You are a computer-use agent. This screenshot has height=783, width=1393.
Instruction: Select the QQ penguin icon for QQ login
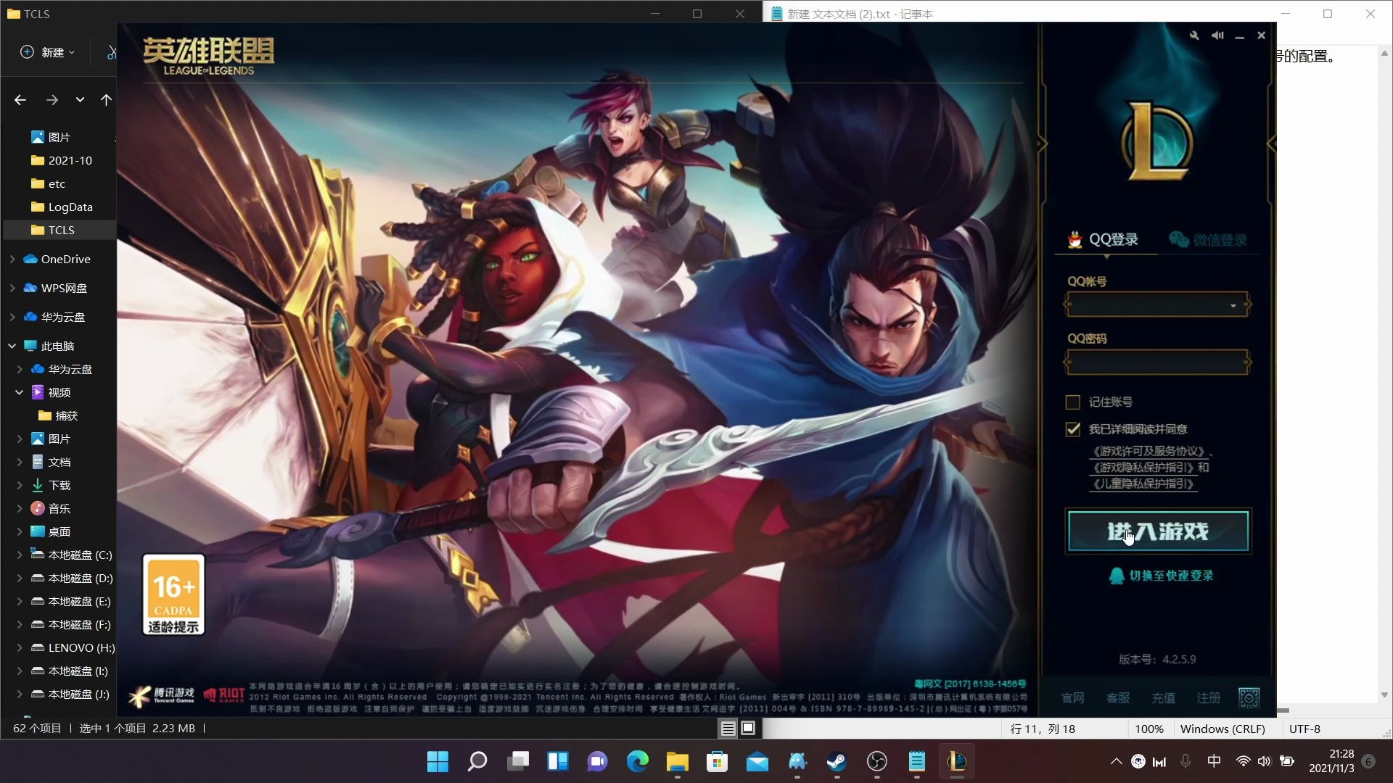click(1075, 239)
